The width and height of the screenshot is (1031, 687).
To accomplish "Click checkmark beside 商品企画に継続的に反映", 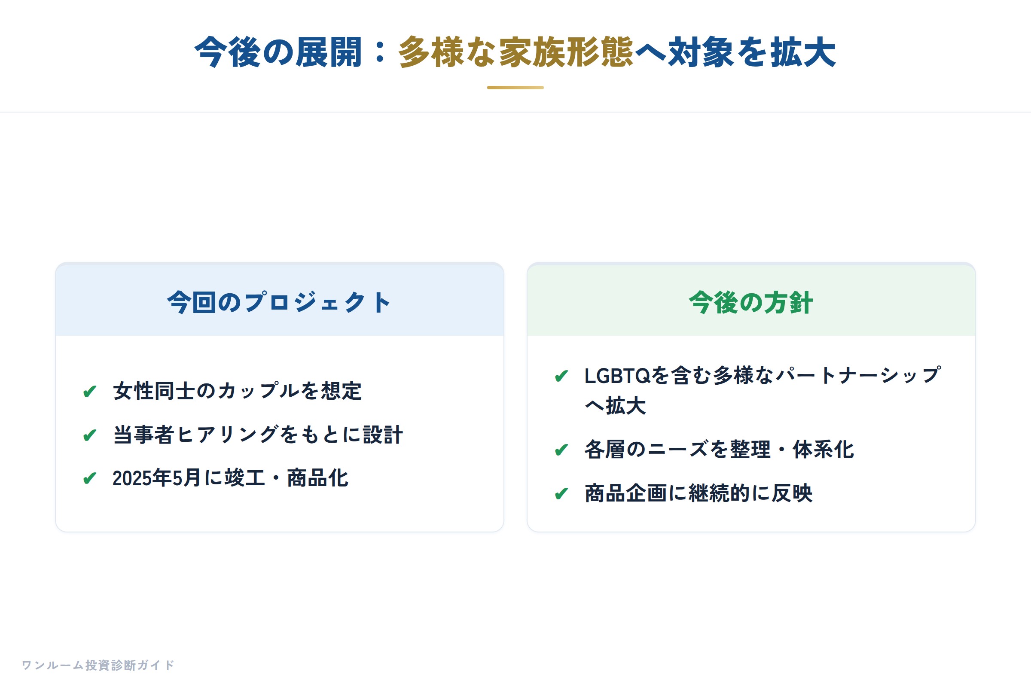I will (x=561, y=494).
